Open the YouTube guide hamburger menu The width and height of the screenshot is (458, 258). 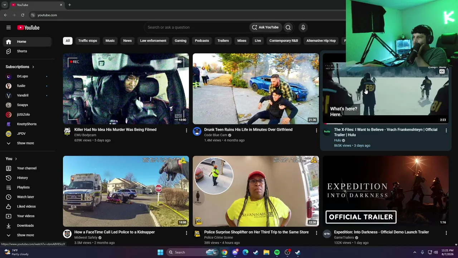click(x=9, y=28)
